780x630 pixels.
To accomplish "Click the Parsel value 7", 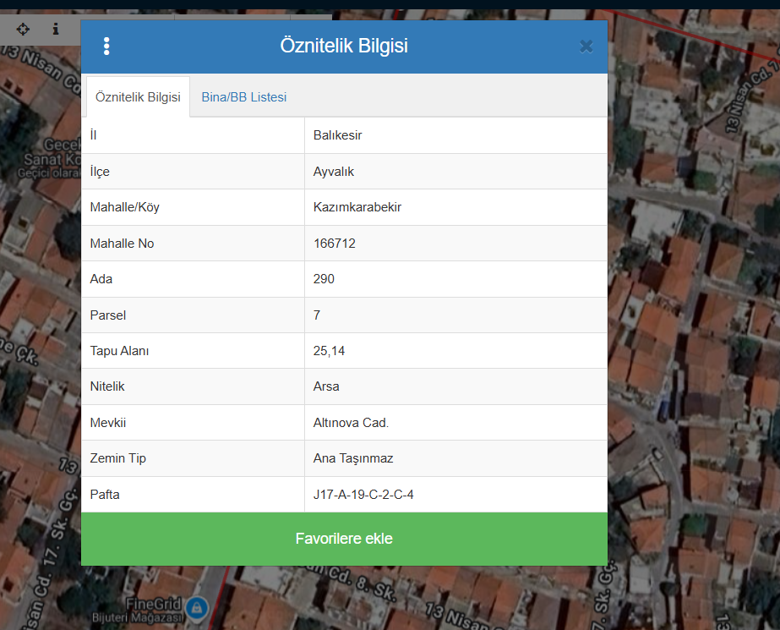I will pyautogui.click(x=317, y=315).
